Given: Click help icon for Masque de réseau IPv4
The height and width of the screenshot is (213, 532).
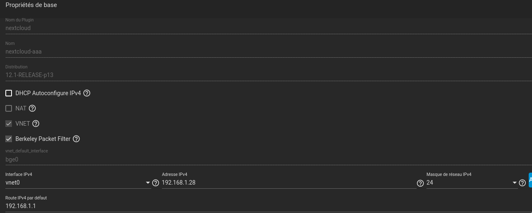Looking at the screenshot, I should pyautogui.click(x=522, y=183).
